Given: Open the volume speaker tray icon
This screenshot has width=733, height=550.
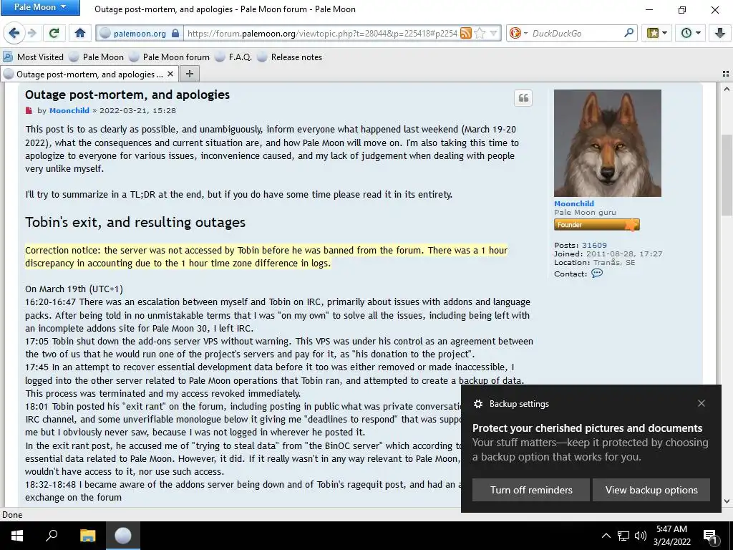Looking at the screenshot, I should 641,536.
